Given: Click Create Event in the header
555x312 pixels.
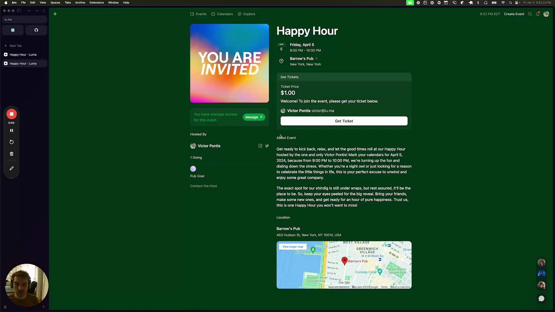Looking at the screenshot, I should (514, 14).
